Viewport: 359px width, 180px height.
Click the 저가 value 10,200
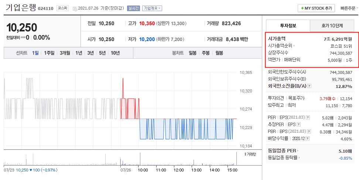pyautogui.click(x=147, y=39)
